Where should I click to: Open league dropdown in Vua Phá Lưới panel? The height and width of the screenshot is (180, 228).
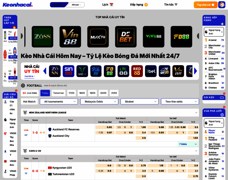(214, 123)
